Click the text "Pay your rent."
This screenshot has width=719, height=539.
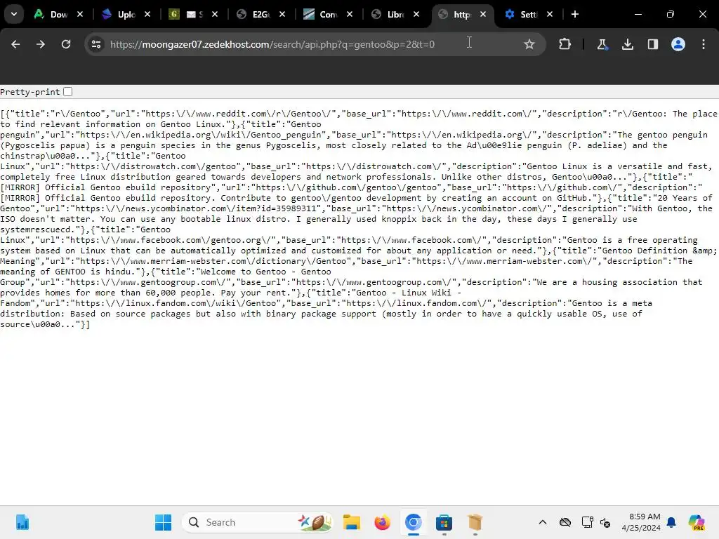256,293
